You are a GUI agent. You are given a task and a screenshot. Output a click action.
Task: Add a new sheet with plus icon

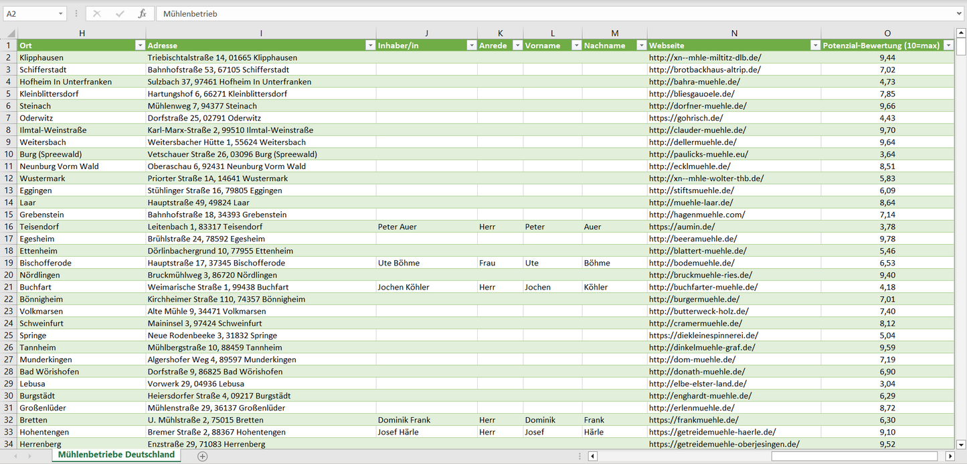[x=203, y=456]
